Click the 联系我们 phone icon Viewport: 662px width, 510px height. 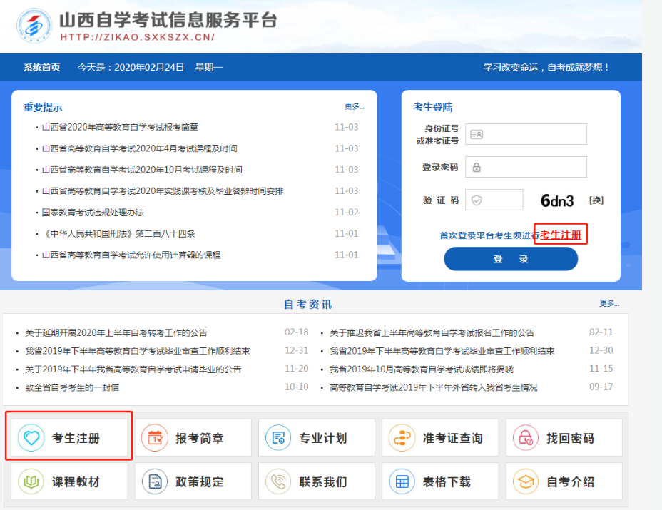coord(278,481)
